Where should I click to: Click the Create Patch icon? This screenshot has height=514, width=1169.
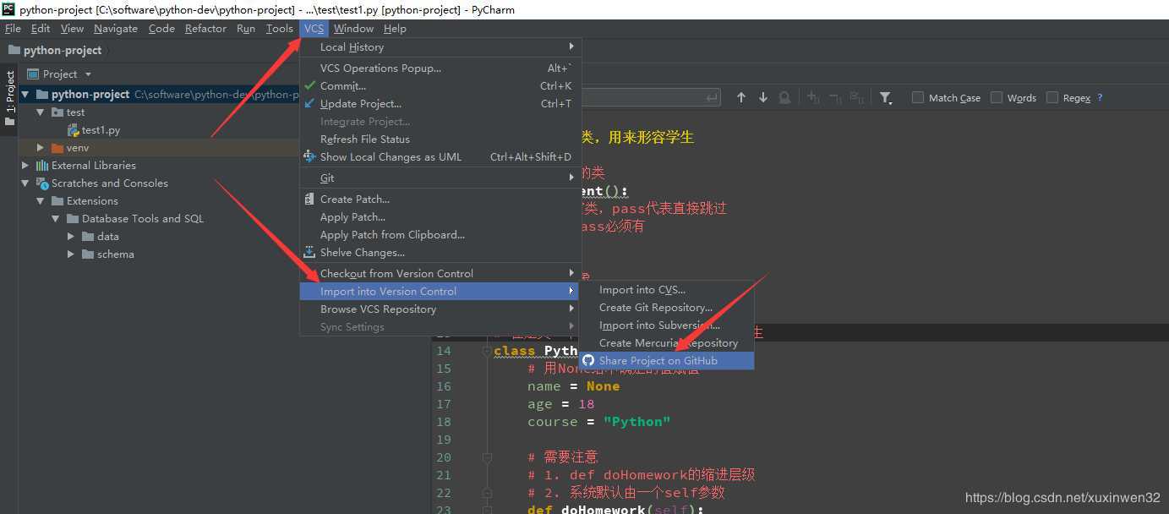309,200
